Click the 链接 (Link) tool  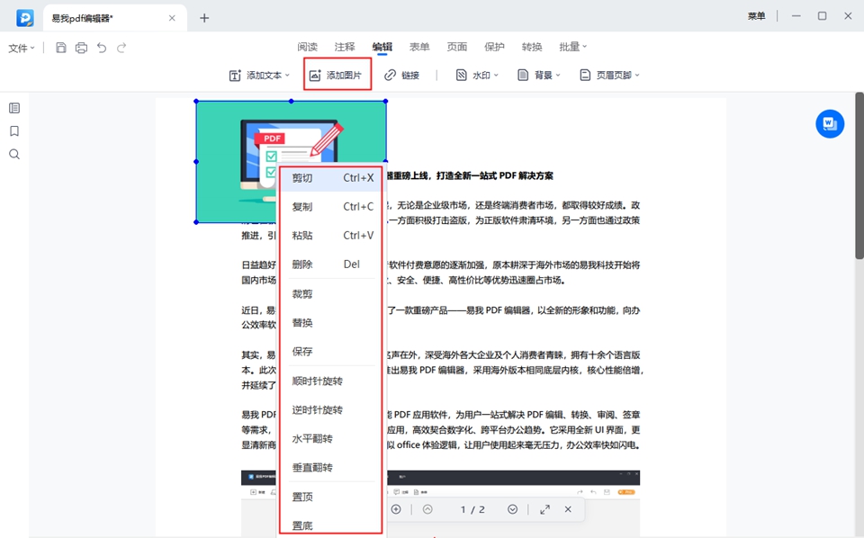(401, 75)
